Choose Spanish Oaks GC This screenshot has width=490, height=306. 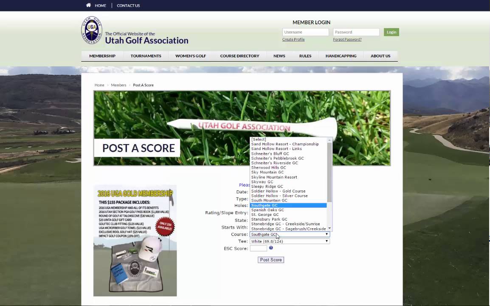pyautogui.click(x=288, y=210)
